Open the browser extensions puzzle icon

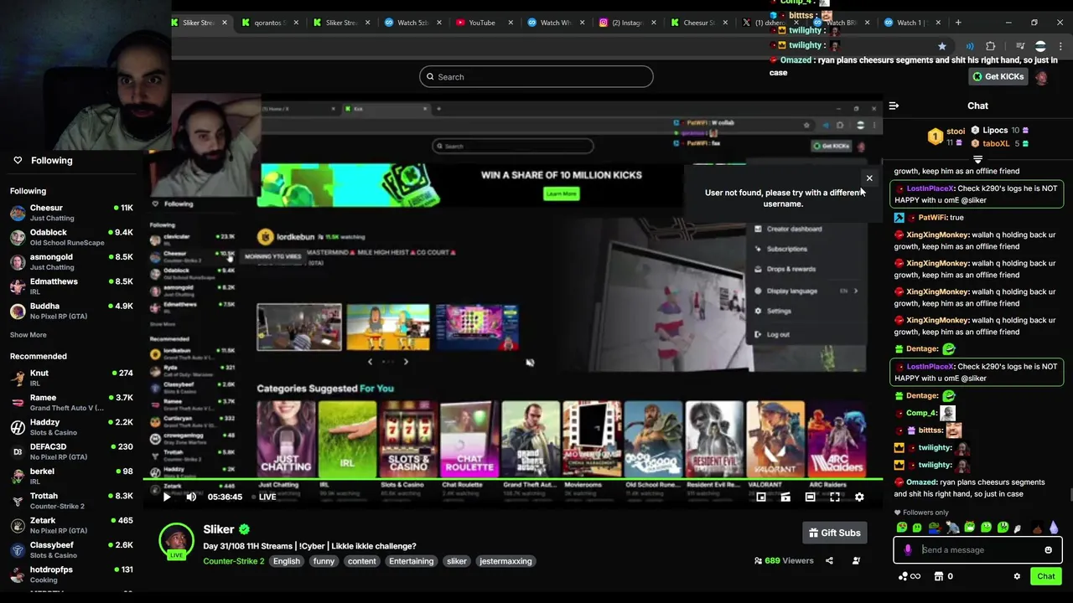[x=990, y=46]
